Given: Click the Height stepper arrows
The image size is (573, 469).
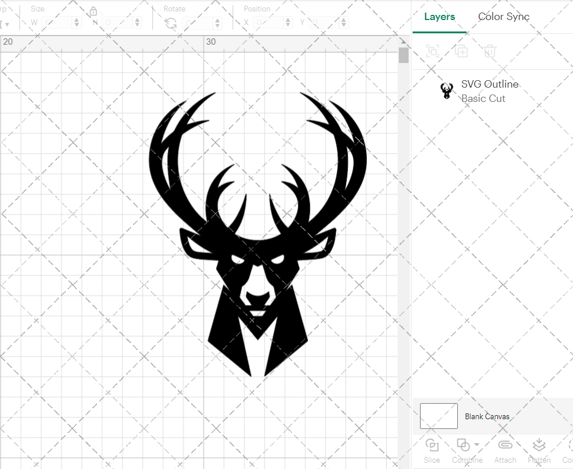Looking at the screenshot, I should coord(137,23).
